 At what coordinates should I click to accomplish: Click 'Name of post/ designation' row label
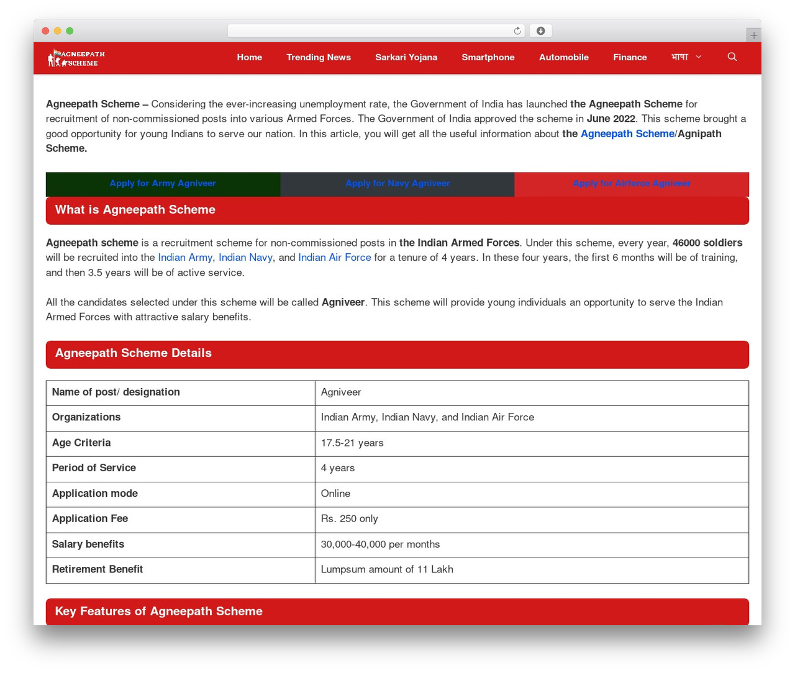(181, 393)
